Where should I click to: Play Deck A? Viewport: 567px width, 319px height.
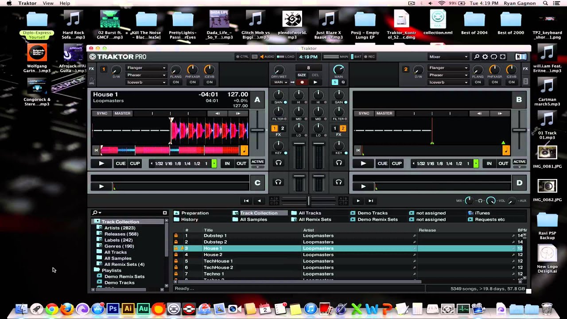tap(101, 163)
